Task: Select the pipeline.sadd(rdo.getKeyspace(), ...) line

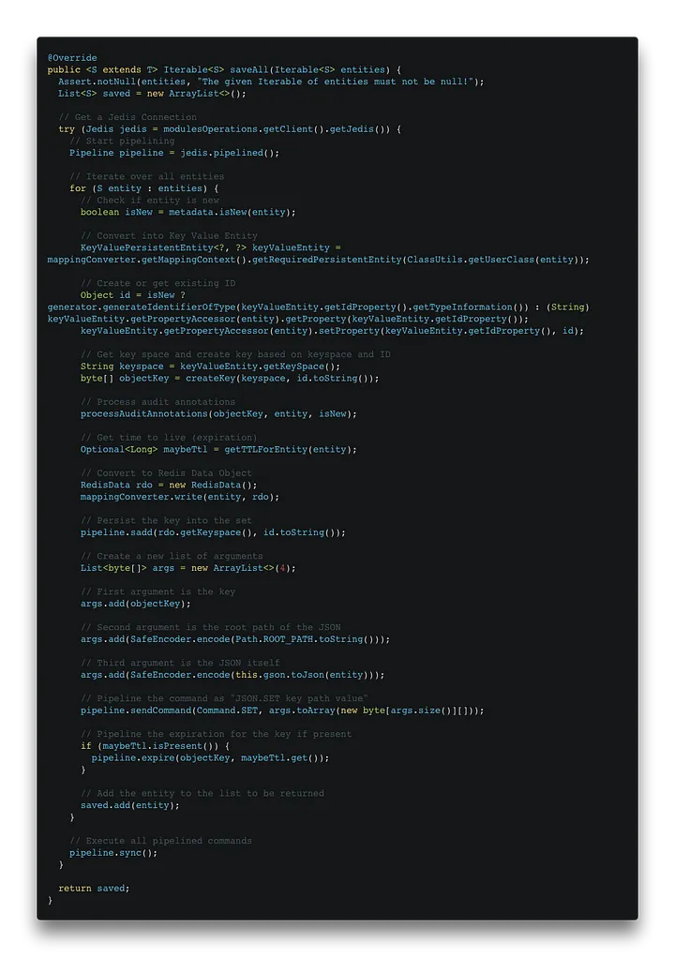Action: pos(213,532)
